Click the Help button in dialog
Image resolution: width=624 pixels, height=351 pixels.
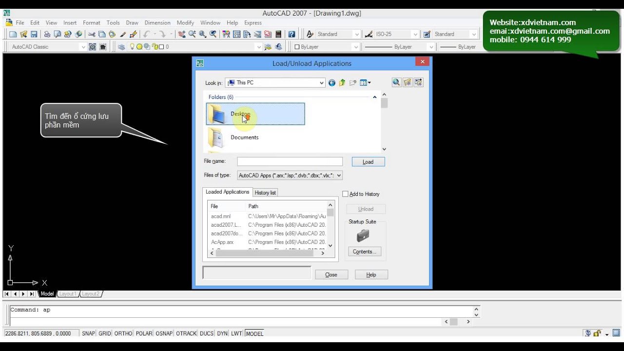click(371, 275)
